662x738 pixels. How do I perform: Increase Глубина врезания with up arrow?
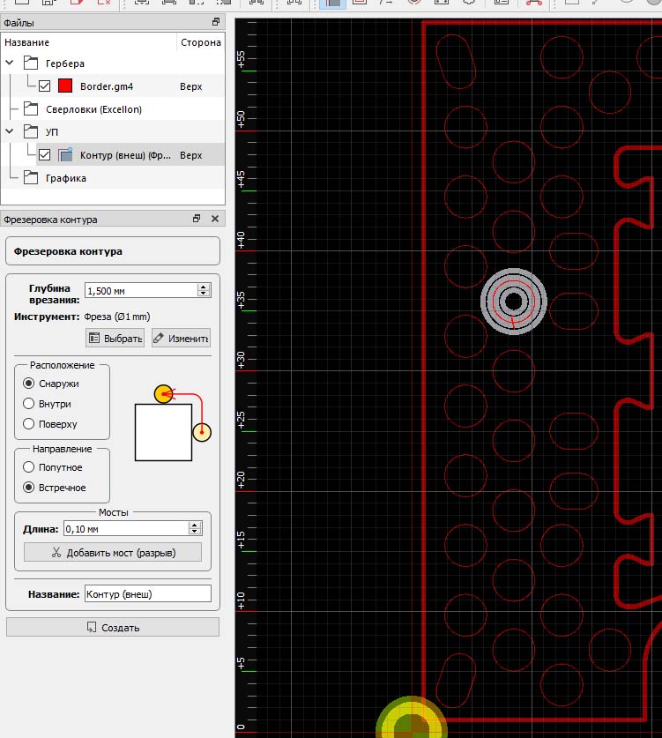204,287
